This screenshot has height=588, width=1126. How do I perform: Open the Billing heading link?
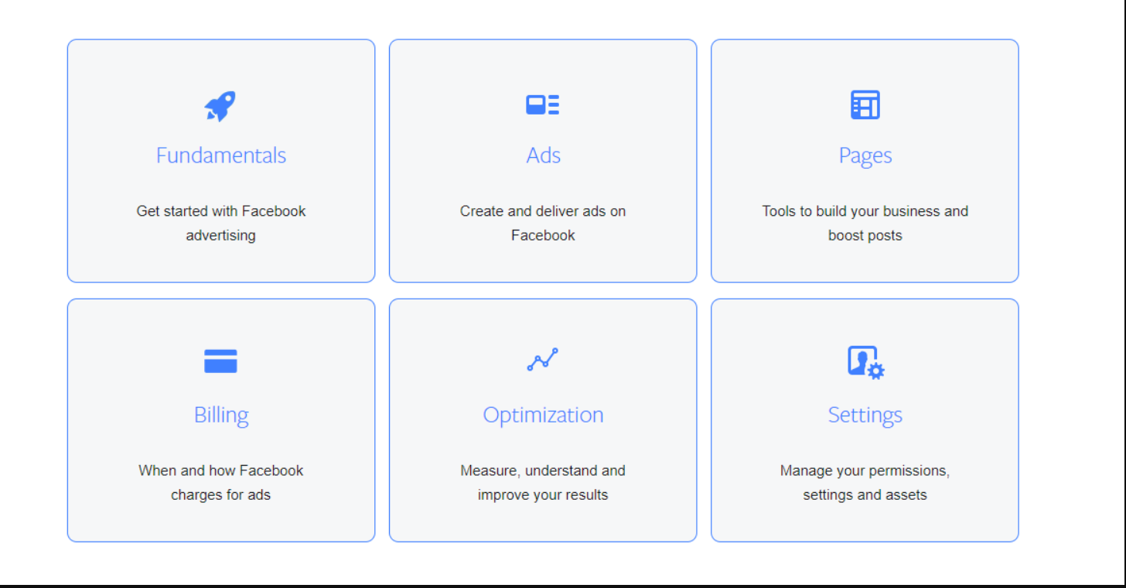[221, 415]
